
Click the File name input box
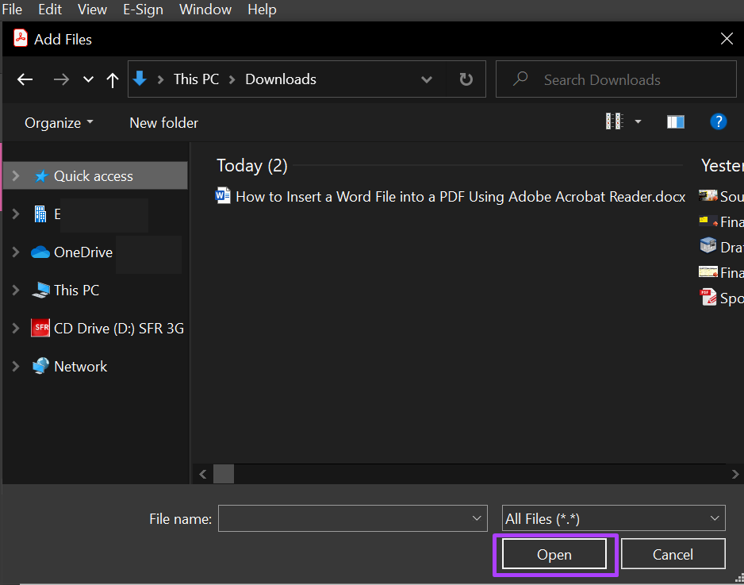tap(352, 518)
